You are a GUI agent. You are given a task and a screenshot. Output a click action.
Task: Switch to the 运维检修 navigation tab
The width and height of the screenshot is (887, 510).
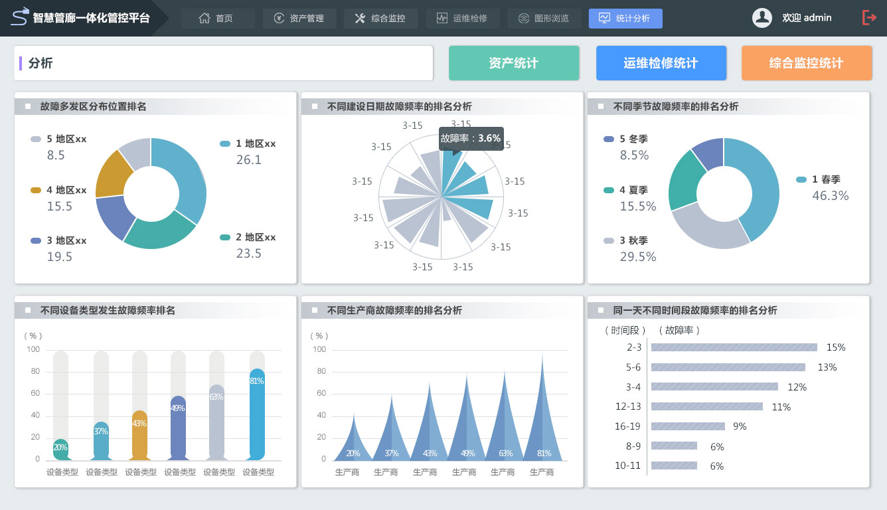[462, 19]
